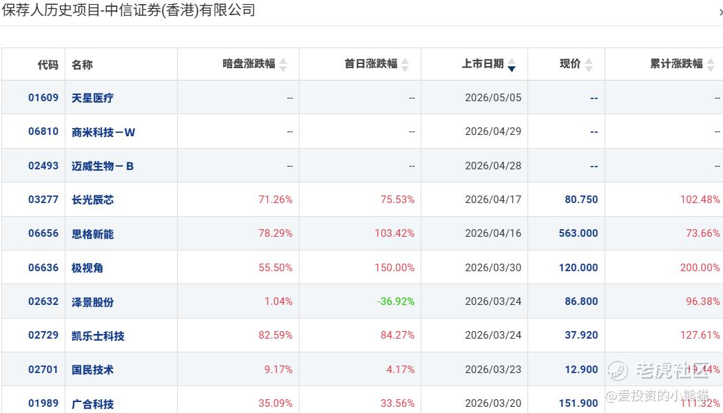Open stock code 02493
The height and width of the screenshot is (413, 723).
[43, 165]
